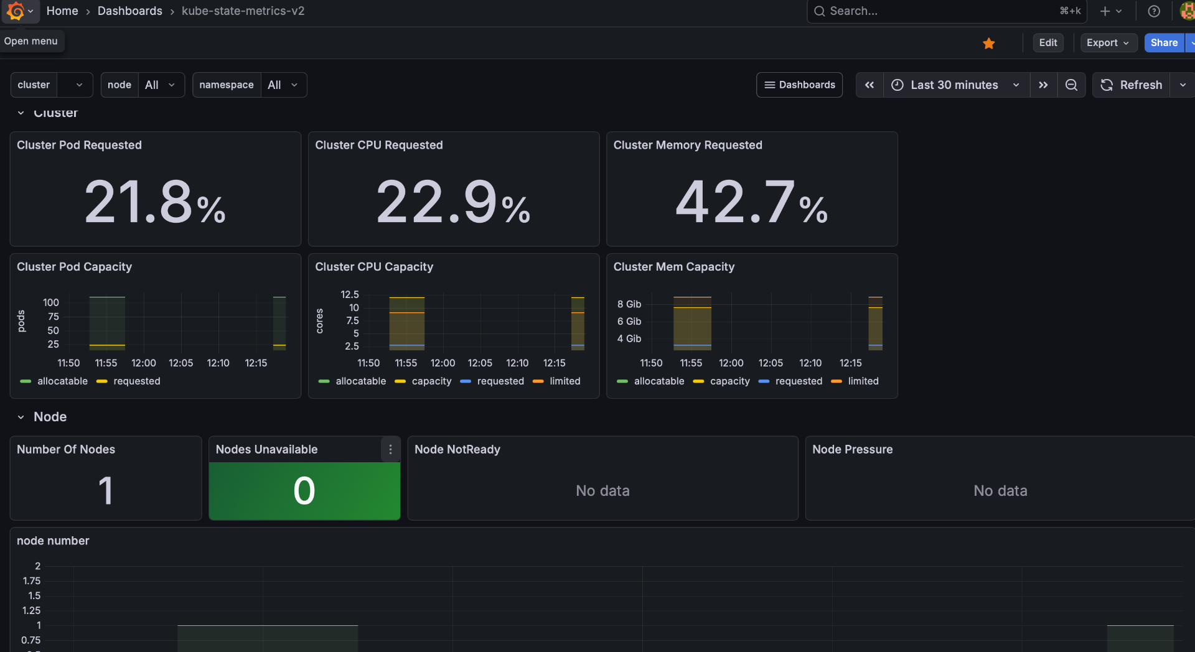1195x652 pixels.
Task: Toggle requested series in Mem Capacity legend
Action: (799, 381)
